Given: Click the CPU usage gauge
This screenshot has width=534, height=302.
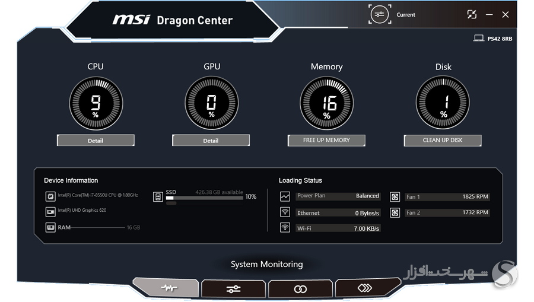Looking at the screenshot, I should click(x=96, y=103).
